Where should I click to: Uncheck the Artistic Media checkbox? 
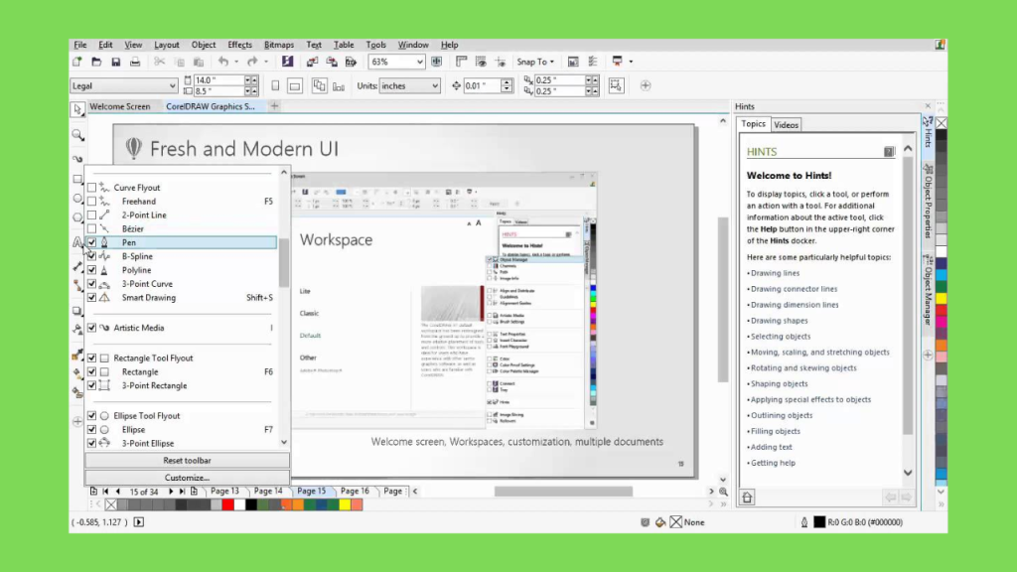click(91, 328)
